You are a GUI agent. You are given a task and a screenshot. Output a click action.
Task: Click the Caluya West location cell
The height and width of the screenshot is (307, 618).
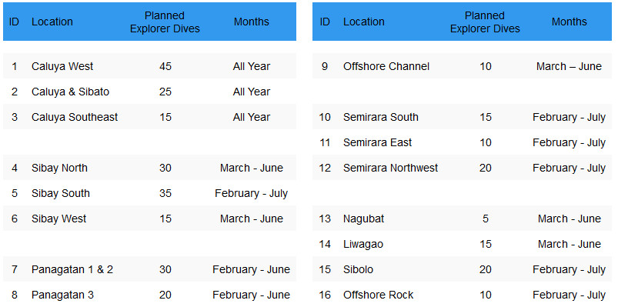tap(62, 66)
